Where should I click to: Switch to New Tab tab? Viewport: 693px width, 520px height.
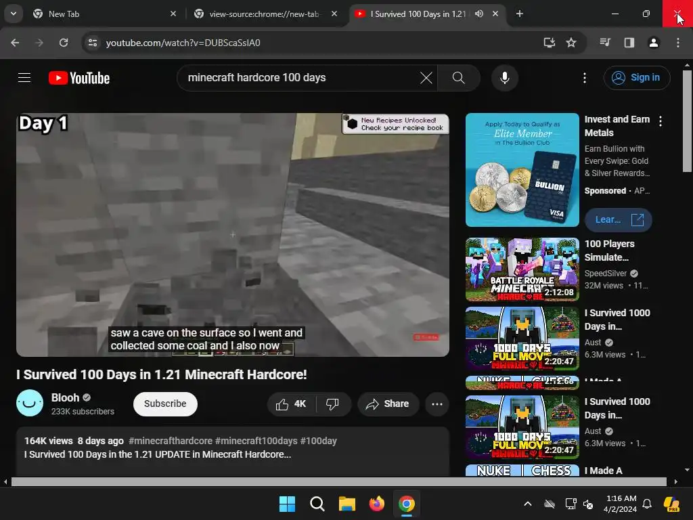pyautogui.click(x=104, y=14)
